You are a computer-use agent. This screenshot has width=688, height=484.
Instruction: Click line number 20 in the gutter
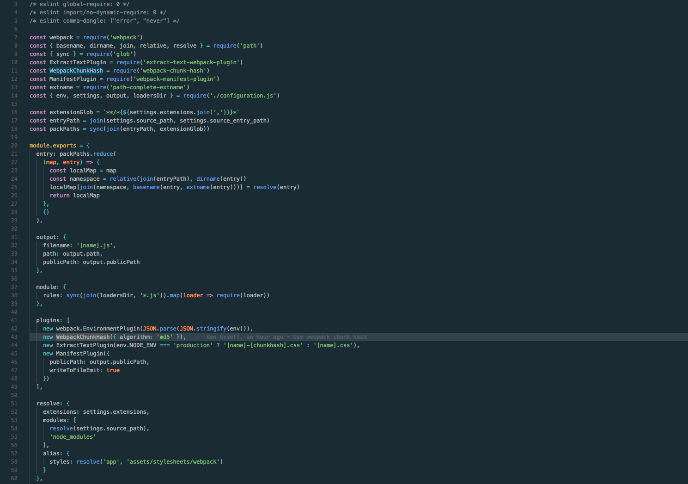click(14, 145)
